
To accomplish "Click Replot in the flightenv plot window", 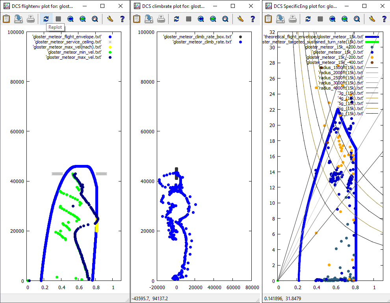I will [46, 19].
